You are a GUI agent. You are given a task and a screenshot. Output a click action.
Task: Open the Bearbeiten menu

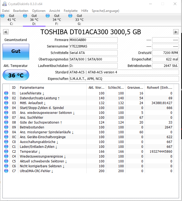coord(20,11)
